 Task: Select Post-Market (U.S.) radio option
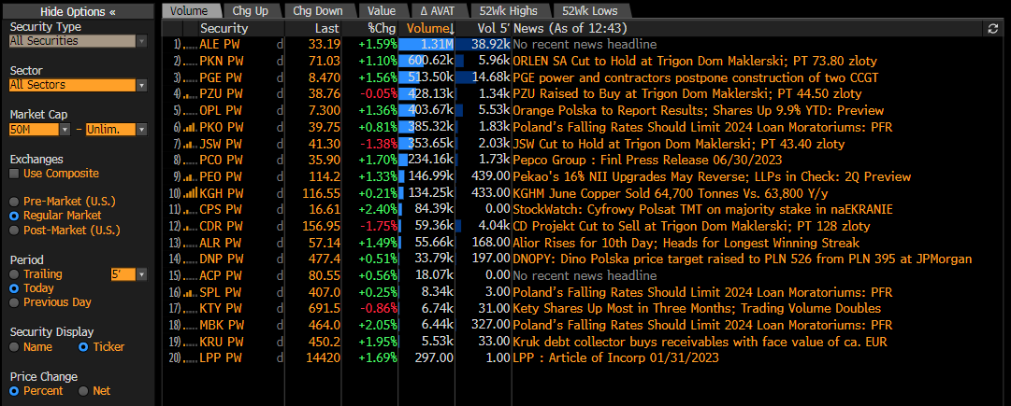14,231
